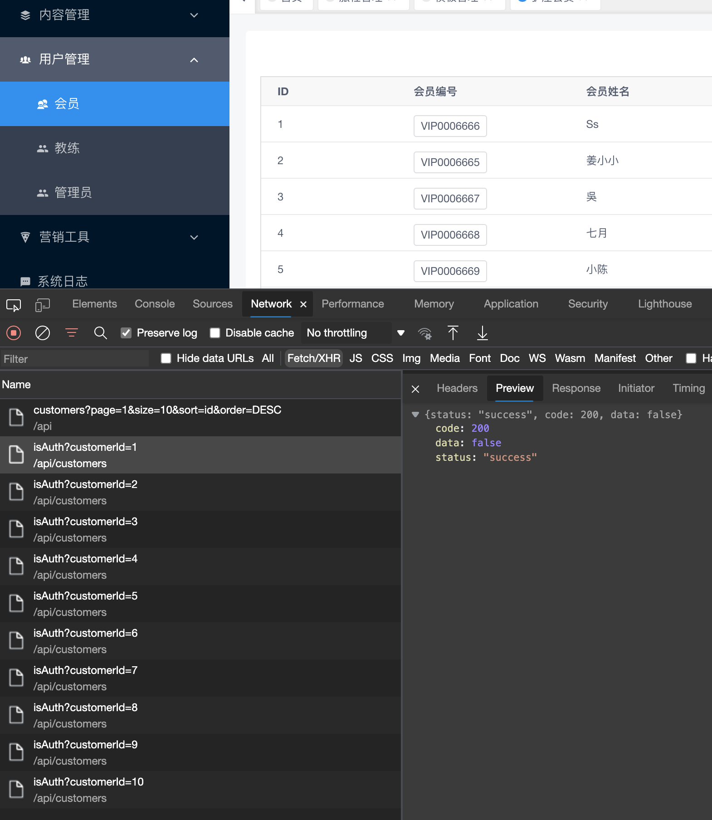This screenshot has height=820, width=712.
Task: Filter requests by Doc type
Action: pyautogui.click(x=510, y=359)
